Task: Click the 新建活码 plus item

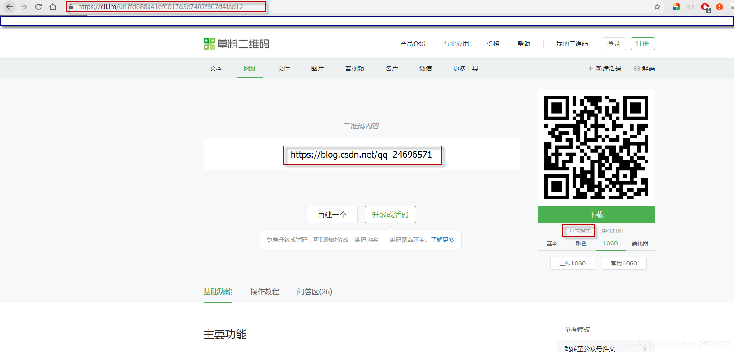Action: point(605,69)
